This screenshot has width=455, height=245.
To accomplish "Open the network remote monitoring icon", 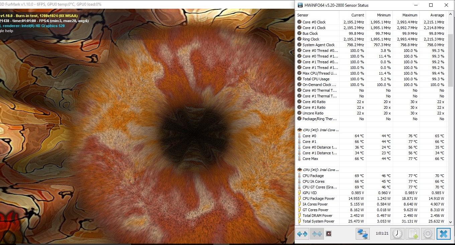I will coord(363,234).
